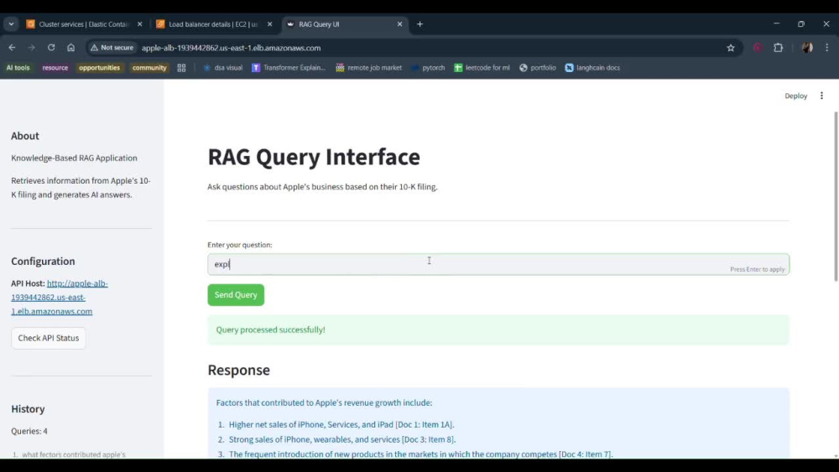Click the Queries: 4 history count
This screenshot has height=472, width=839.
coord(29,432)
